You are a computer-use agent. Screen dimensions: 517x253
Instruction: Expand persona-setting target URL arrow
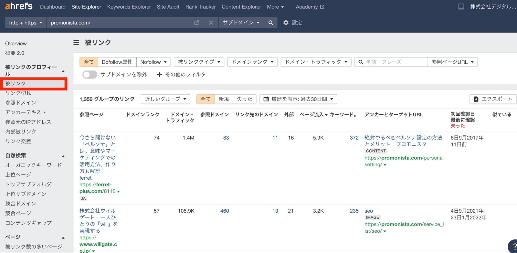pos(385,165)
